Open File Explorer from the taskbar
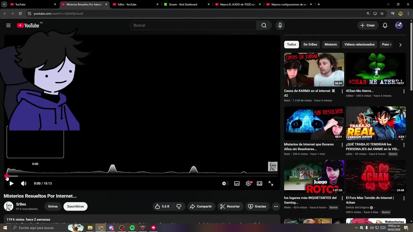 click(90, 228)
